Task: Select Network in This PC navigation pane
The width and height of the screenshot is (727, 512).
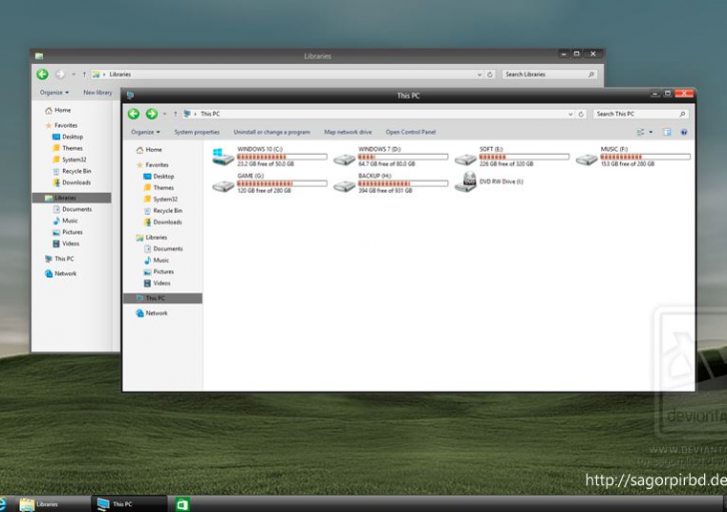Action: pos(156,313)
